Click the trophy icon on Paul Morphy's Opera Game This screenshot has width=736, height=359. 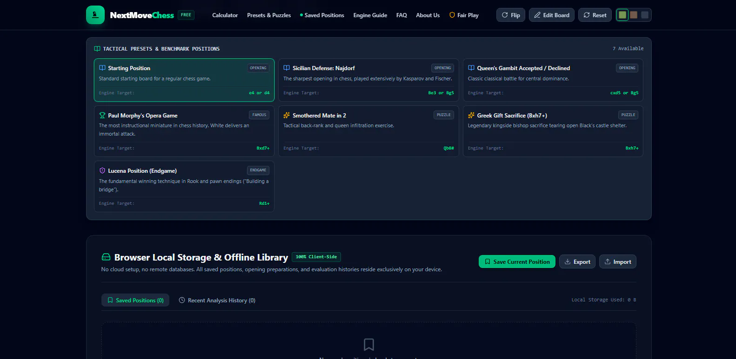pos(102,115)
